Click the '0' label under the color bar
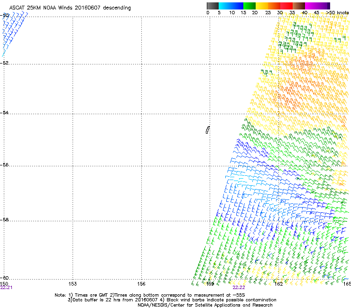Image resolution: width=351 pixels, height=308 pixels. pyautogui.click(x=208, y=12)
